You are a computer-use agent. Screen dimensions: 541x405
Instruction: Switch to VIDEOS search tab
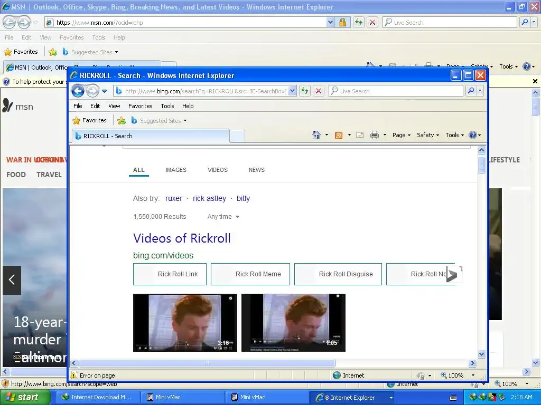(217, 170)
